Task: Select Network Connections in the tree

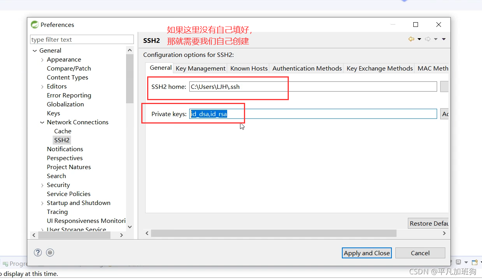Action: click(x=78, y=122)
